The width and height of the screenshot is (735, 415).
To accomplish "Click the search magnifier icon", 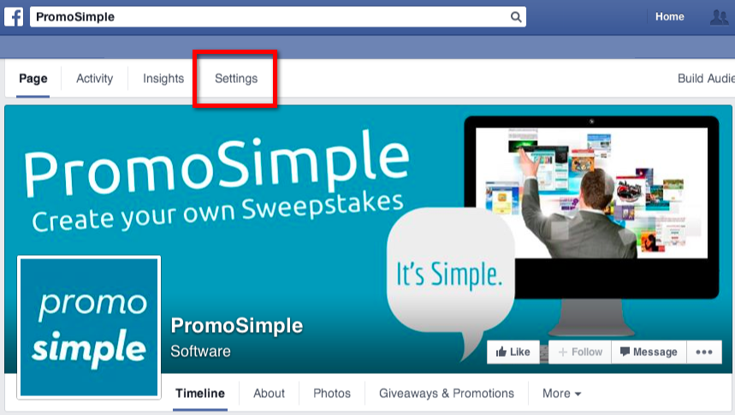I will [x=516, y=17].
